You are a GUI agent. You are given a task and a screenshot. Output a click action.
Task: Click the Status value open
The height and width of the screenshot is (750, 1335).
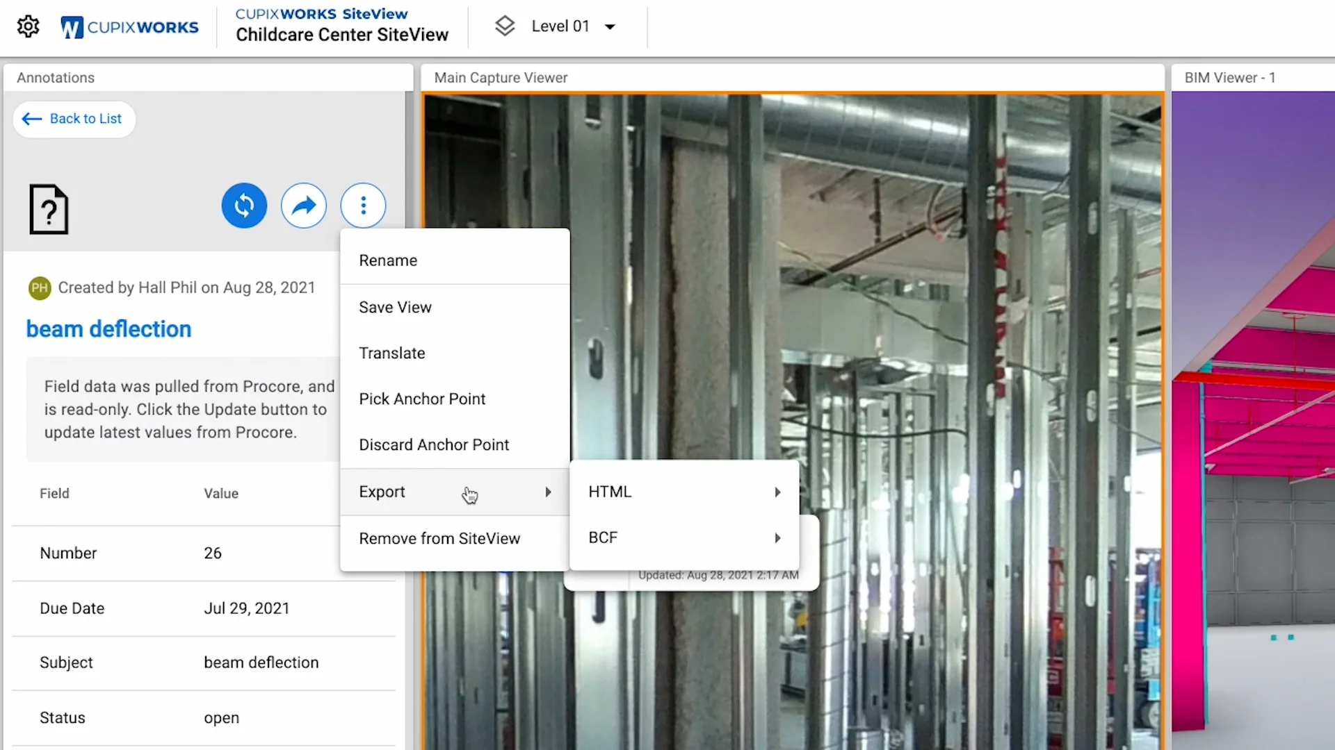click(x=221, y=718)
